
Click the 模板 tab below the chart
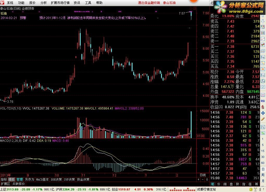11,180
